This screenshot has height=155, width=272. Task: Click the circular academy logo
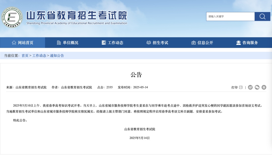pos(12,17)
